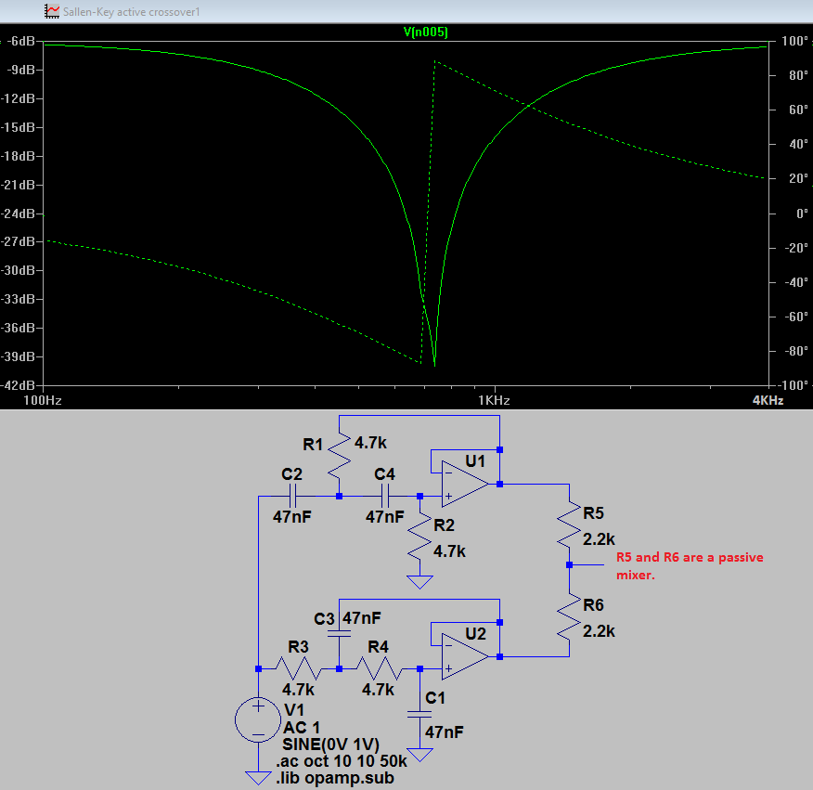Click the U2 reference label
The image size is (813, 790).
click(475, 634)
